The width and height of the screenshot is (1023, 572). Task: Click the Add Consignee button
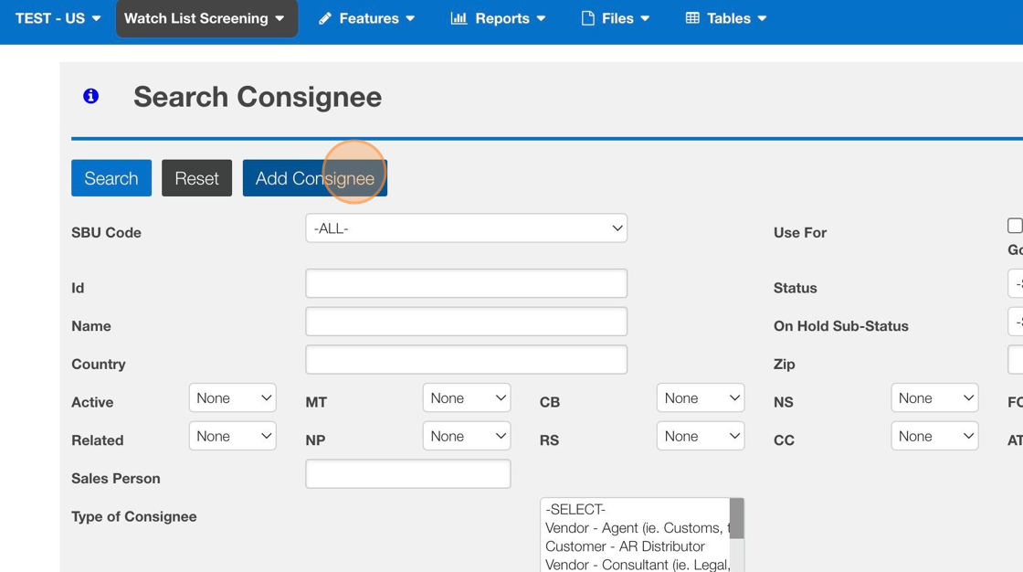click(314, 178)
